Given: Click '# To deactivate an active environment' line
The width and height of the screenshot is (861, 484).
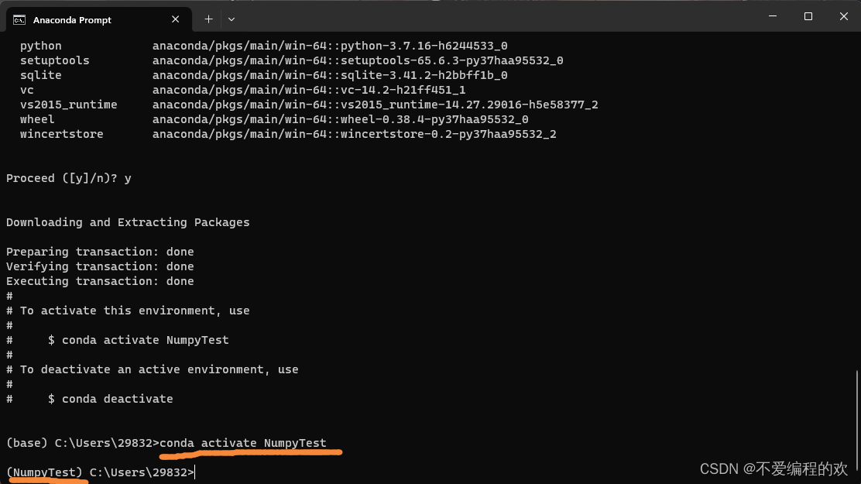Looking at the screenshot, I should point(152,369).
